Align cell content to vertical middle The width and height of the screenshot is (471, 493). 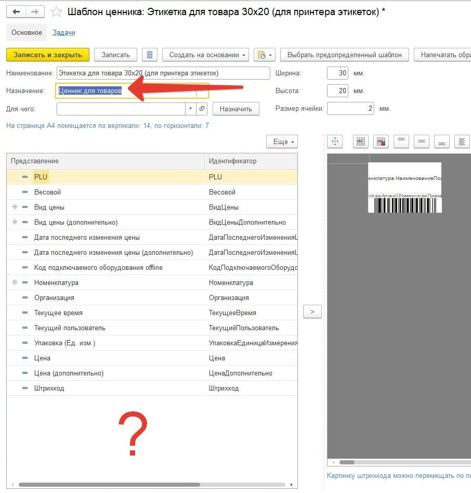(x=422, y=141)
